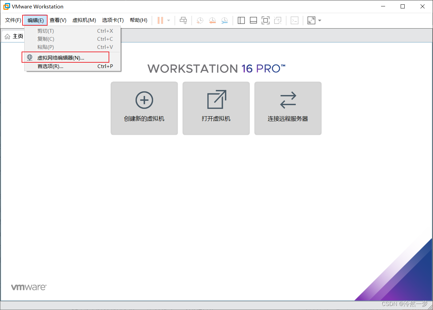This screenshot has height=310, width=433.
Task: Open the 虚拟机(M) menu
Action: tap(84, 20)
